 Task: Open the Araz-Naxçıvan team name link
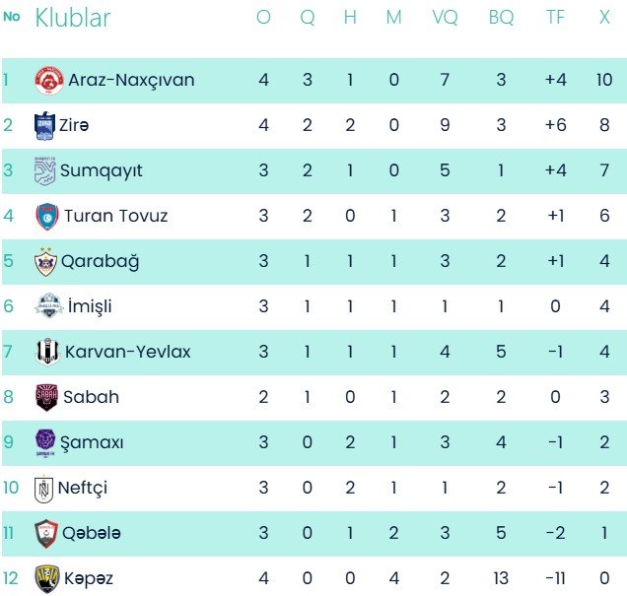tap(131, 80)
